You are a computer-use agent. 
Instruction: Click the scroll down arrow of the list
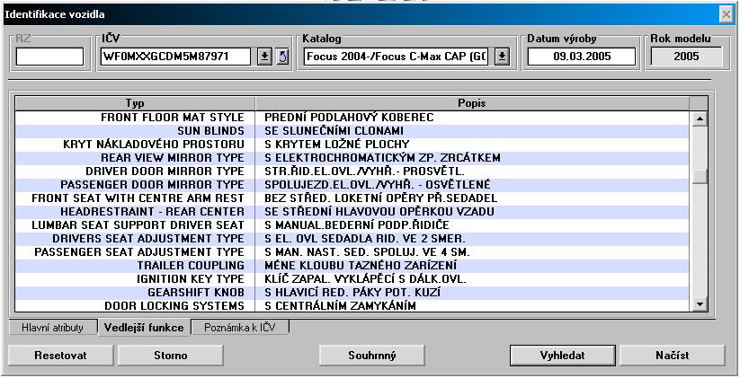pyautogui.click(x=700, y=305)
